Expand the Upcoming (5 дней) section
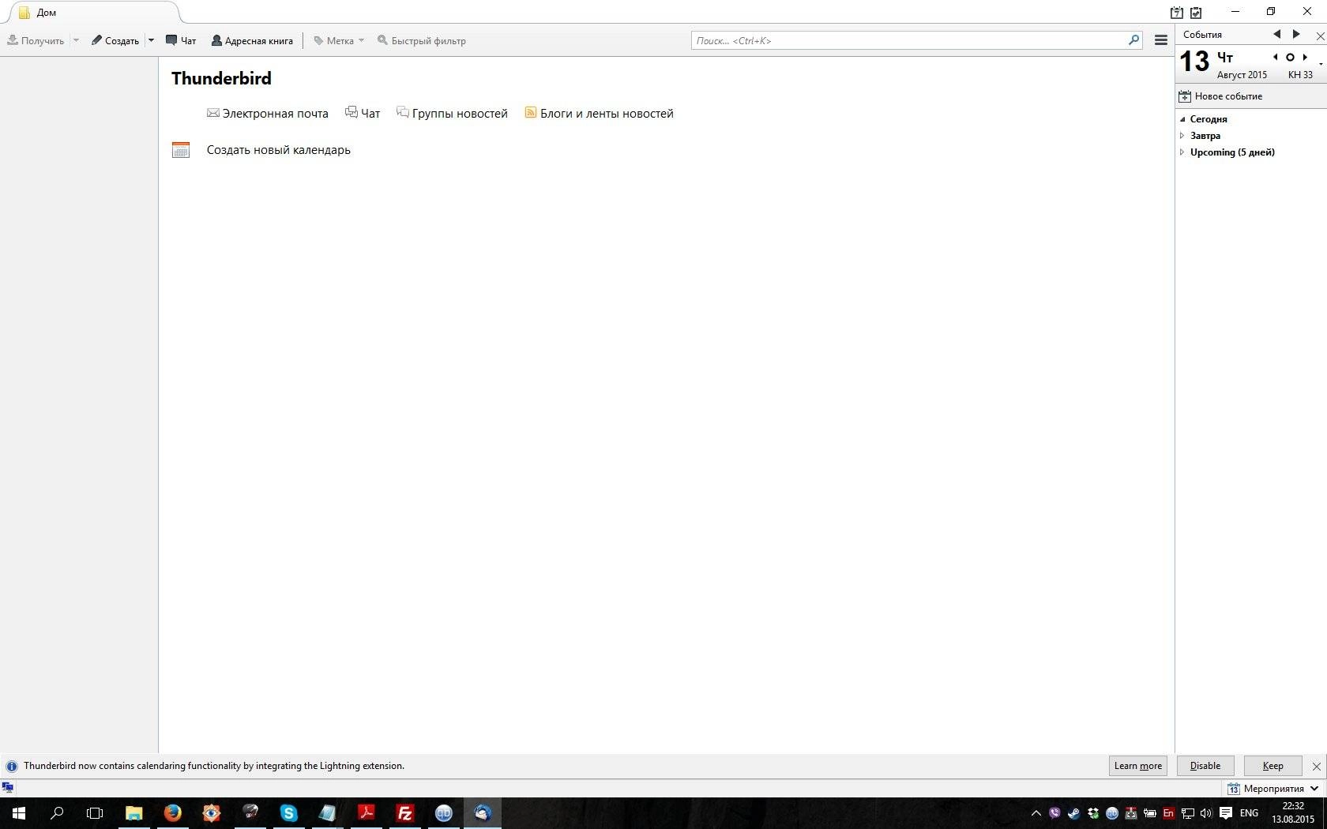 coord(1182,152)
